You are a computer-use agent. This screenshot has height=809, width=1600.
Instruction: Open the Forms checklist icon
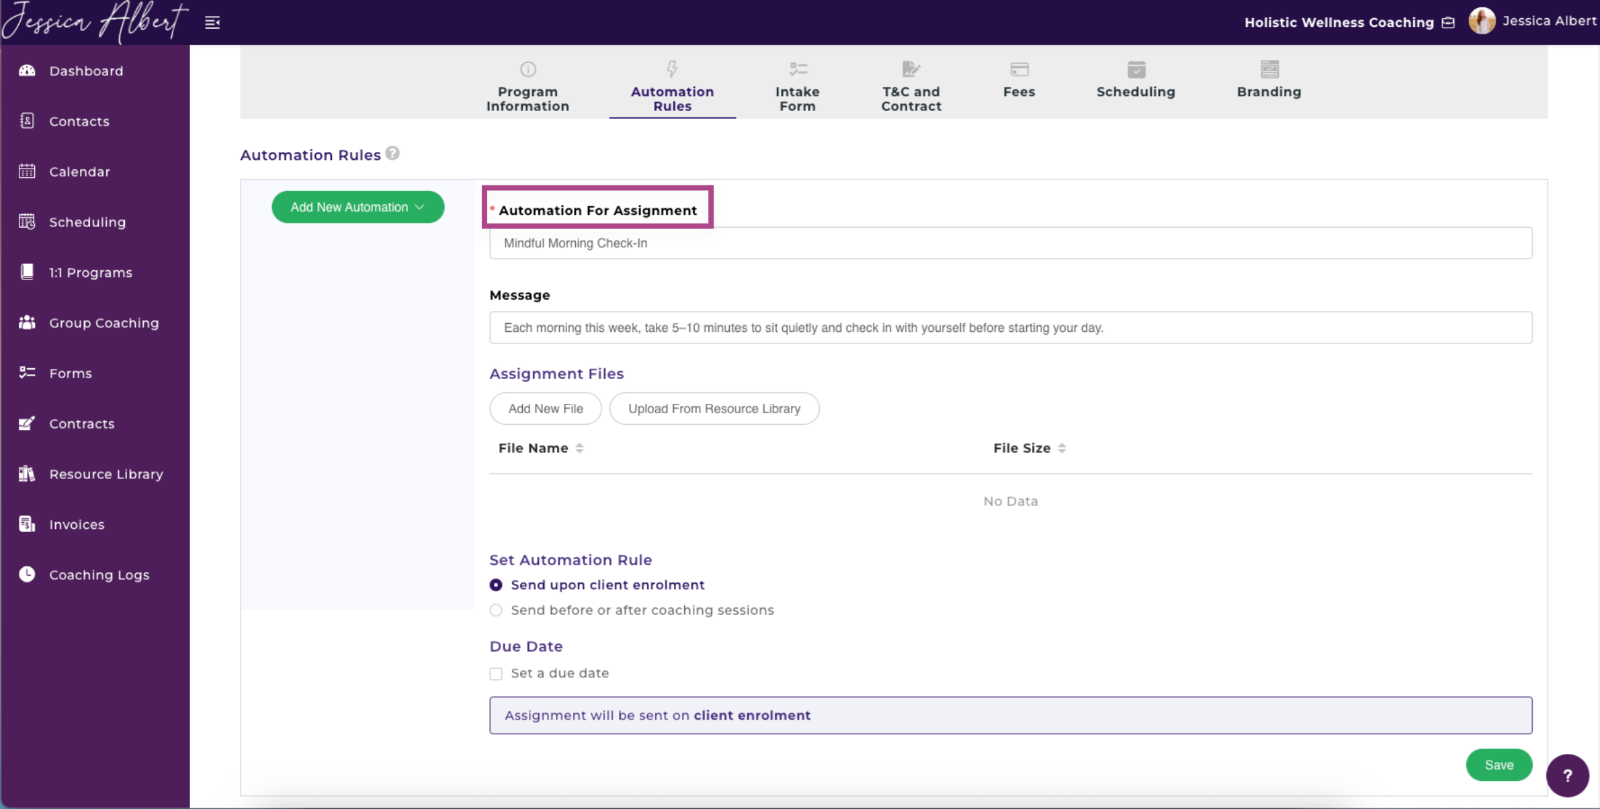click(x=27, y=372)
